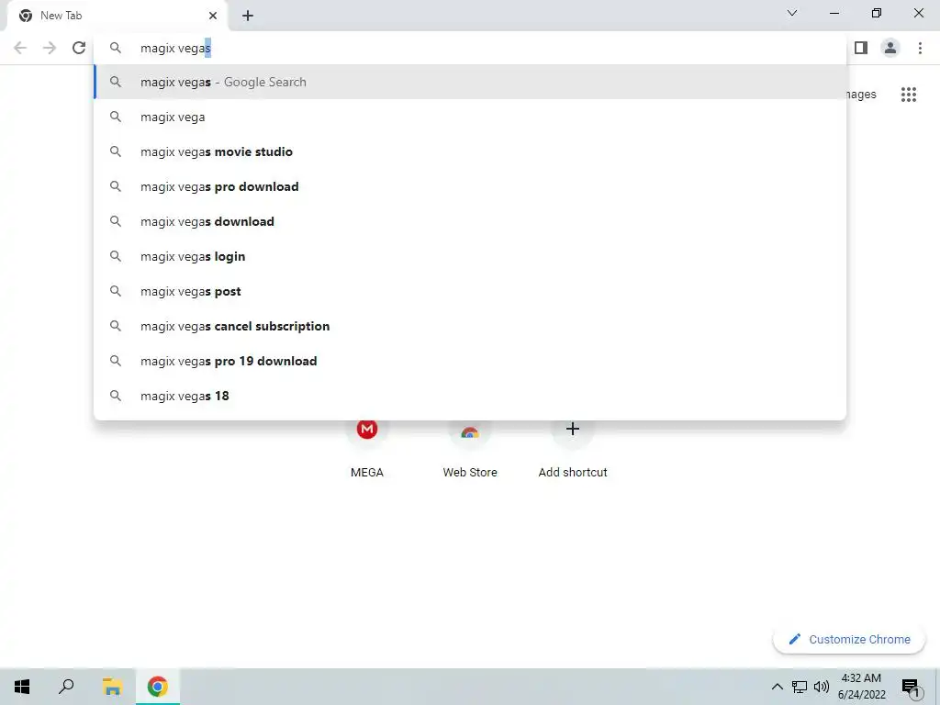Open the network status tray icon
The width and height of the screenshot is (940, 705).
coord(800,687)
